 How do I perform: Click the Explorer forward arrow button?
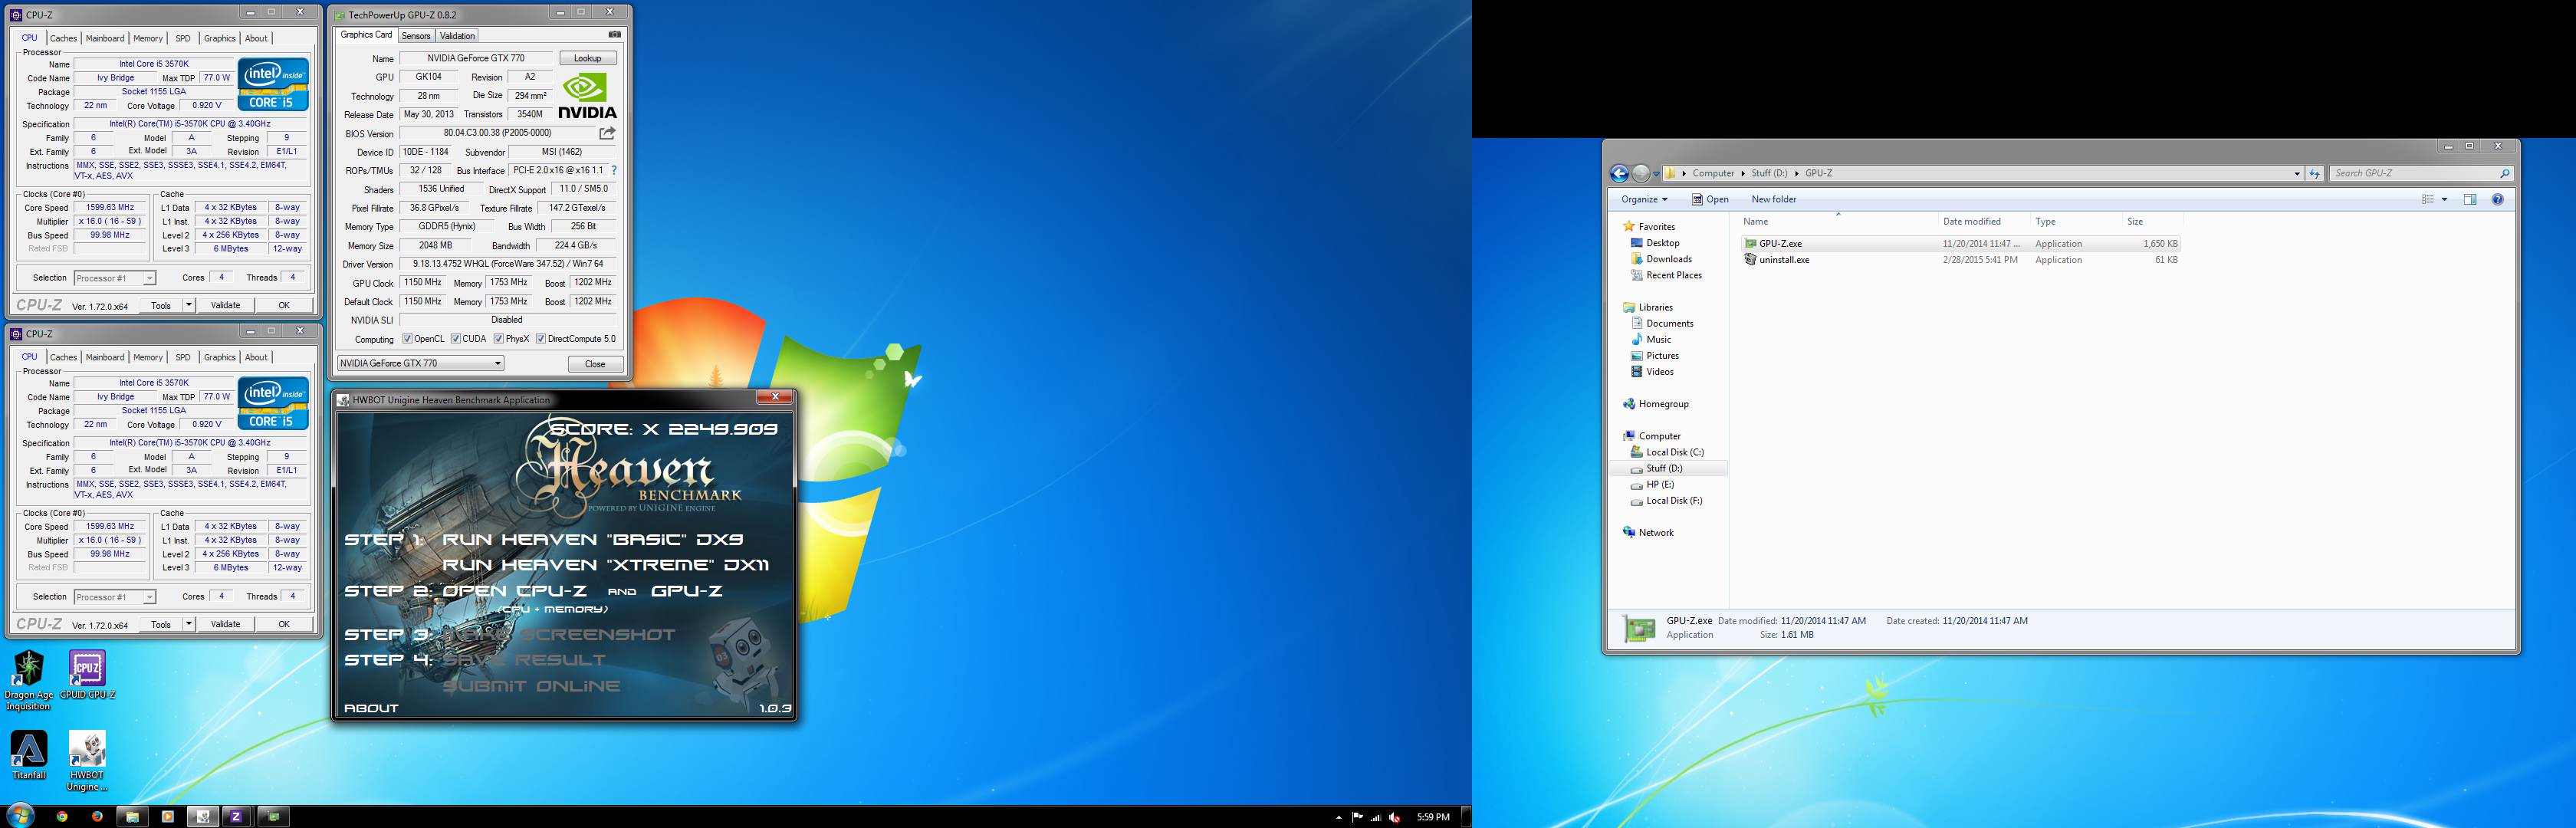[x=1640, y=174]
